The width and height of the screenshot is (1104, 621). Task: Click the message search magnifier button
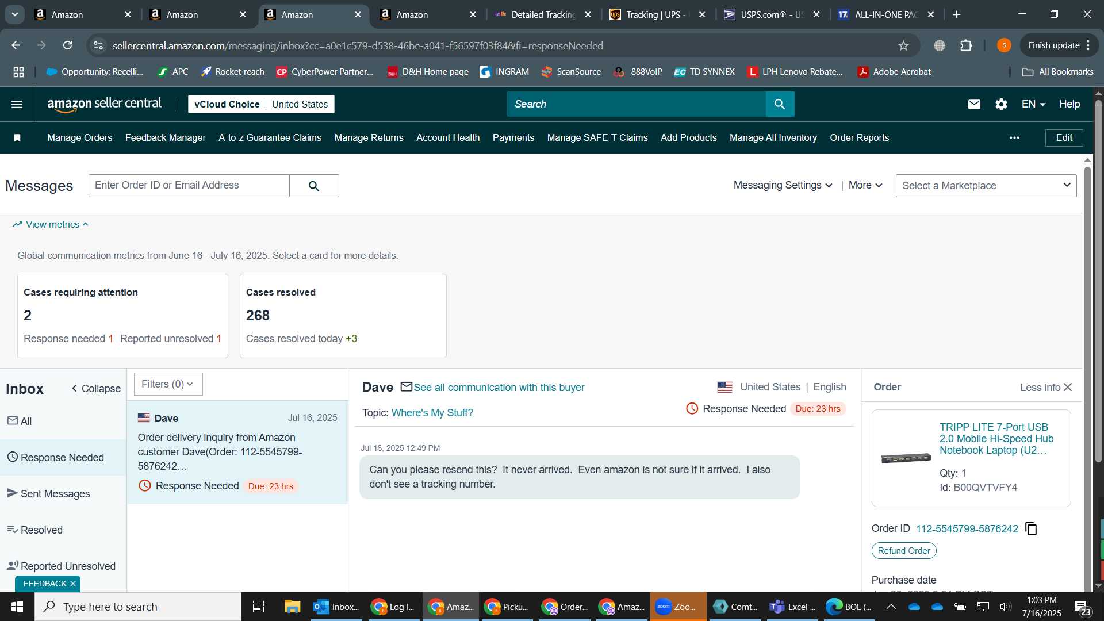click(x=314, y=186)
